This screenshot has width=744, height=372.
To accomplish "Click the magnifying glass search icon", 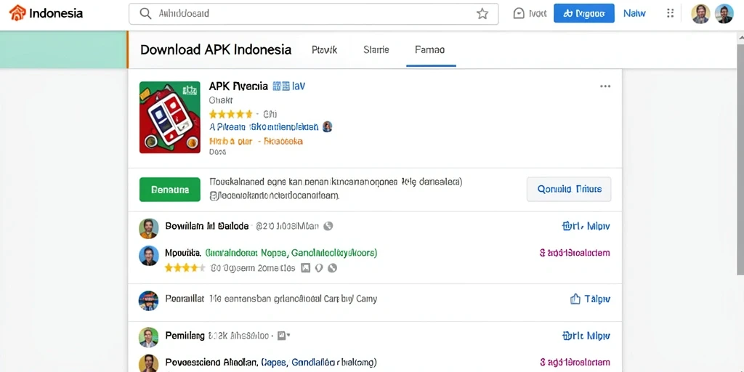I will pyautogui.click(x=145, y=14).
